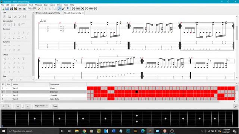The width and height of the screenshot is (239, 134).
Task: Click the yellow pencil edit-mode icon
Action: coord(39,9)
